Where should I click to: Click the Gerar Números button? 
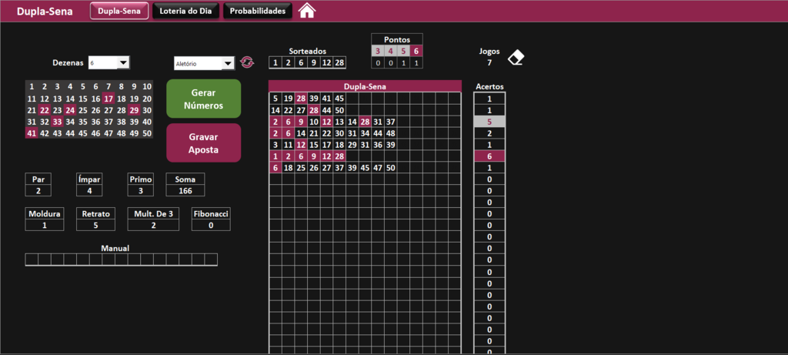point(203,99)
